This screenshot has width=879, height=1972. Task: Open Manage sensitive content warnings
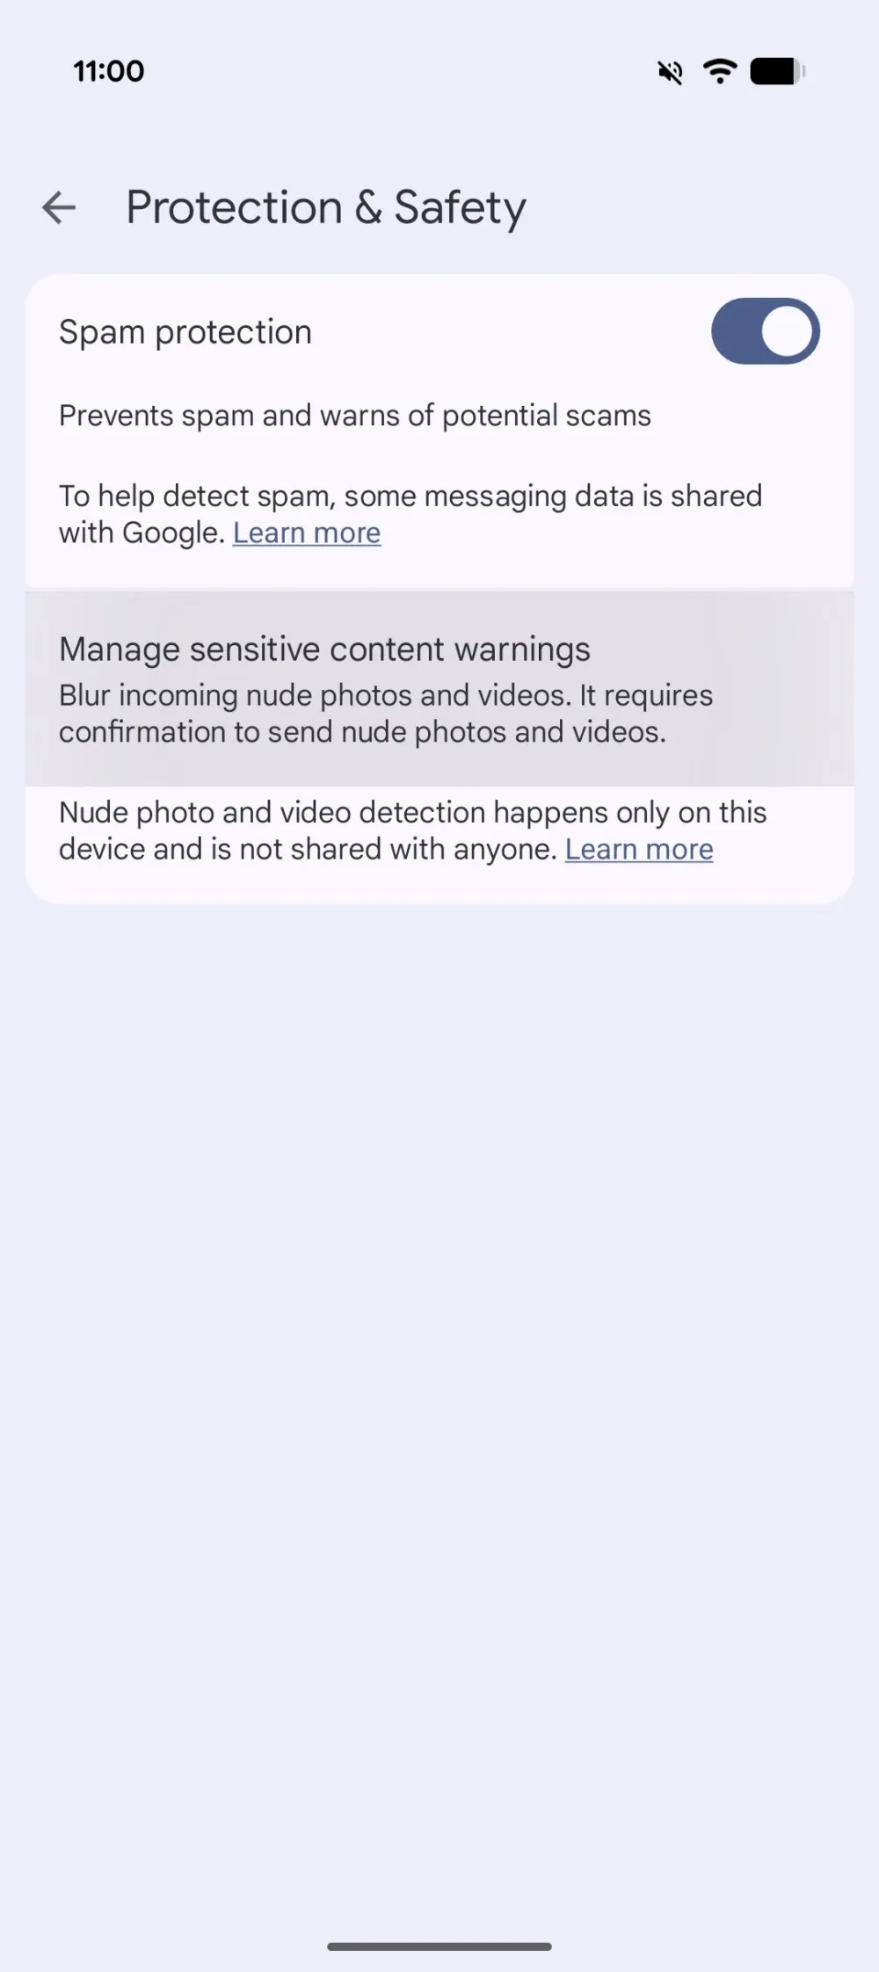click(439, 688)
